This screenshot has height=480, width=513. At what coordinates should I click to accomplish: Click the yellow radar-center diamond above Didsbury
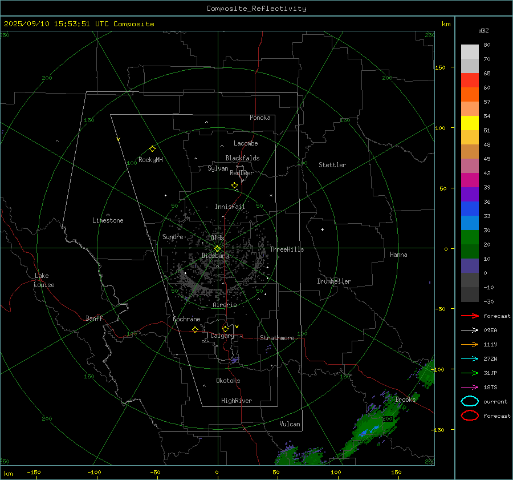pyautogui.click(x=218, y=249)
